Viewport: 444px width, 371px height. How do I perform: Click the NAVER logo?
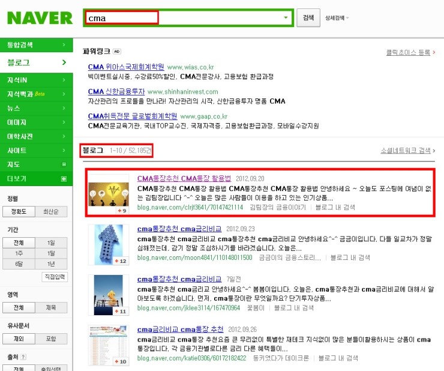point(40,18)
